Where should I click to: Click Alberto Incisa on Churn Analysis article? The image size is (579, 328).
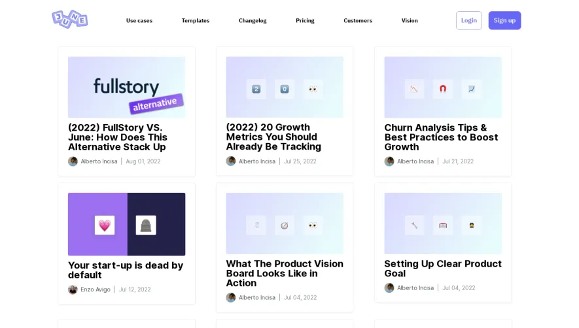click(415, 161)
